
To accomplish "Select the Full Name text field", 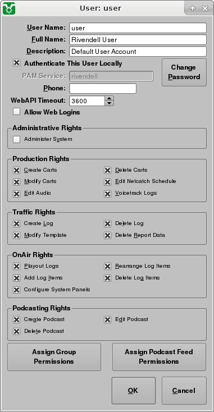I will click(138, 40).
